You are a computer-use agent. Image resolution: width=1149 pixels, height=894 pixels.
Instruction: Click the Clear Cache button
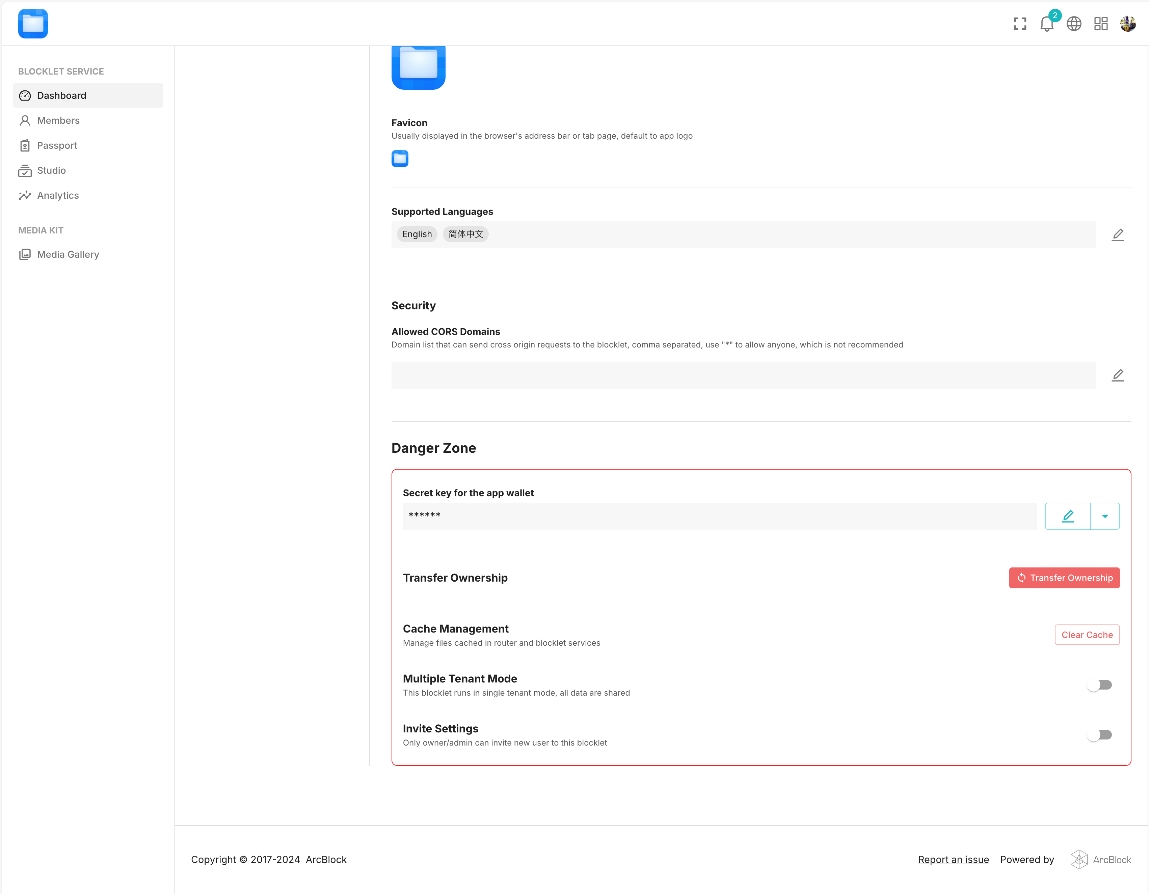tap(1087, 635)
